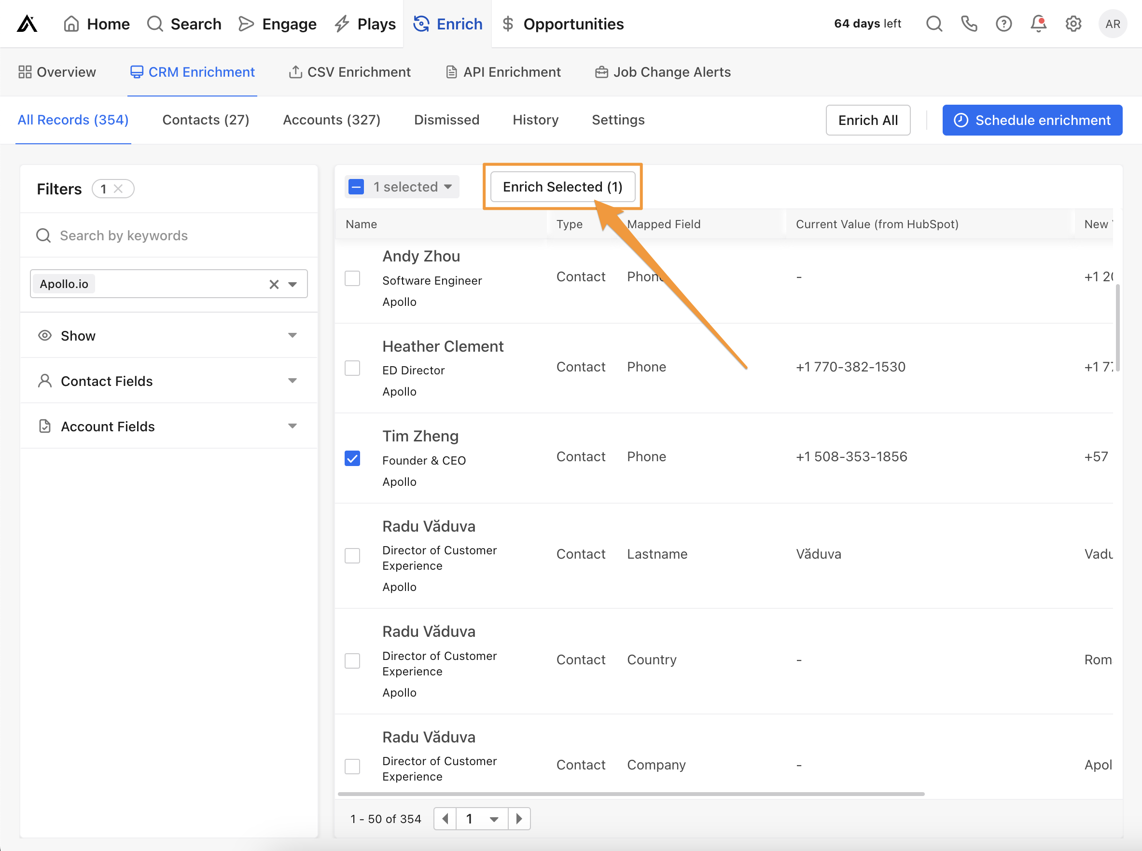This screenshot has width=1142, height=851.
Task: Open the AR user avatar
Action: (1112, 24)
